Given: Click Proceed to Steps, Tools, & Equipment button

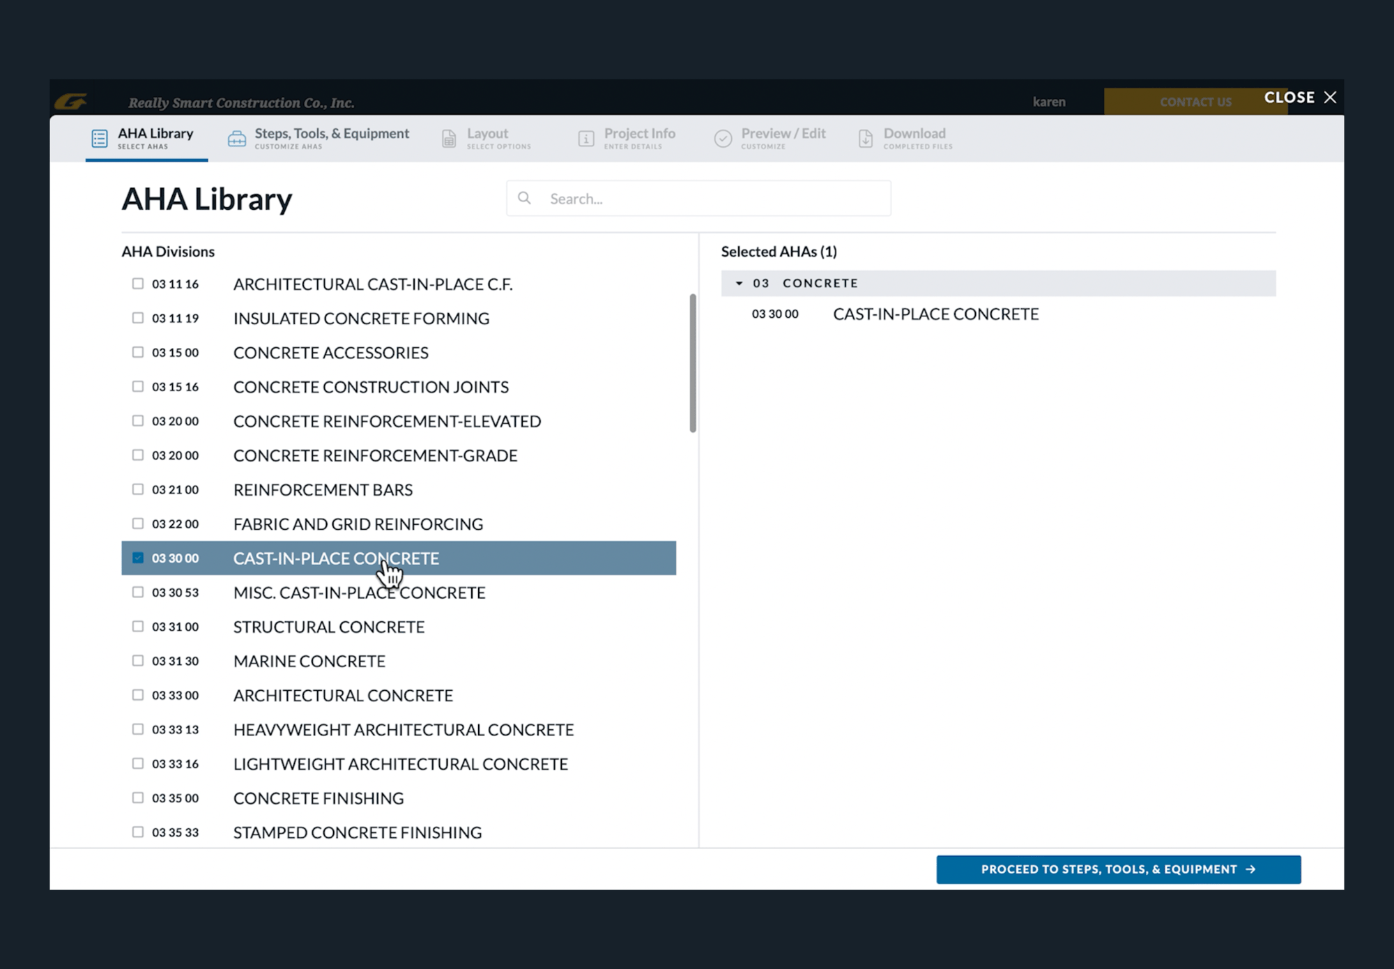Looking at the screenshot, I should point(1119,869).
